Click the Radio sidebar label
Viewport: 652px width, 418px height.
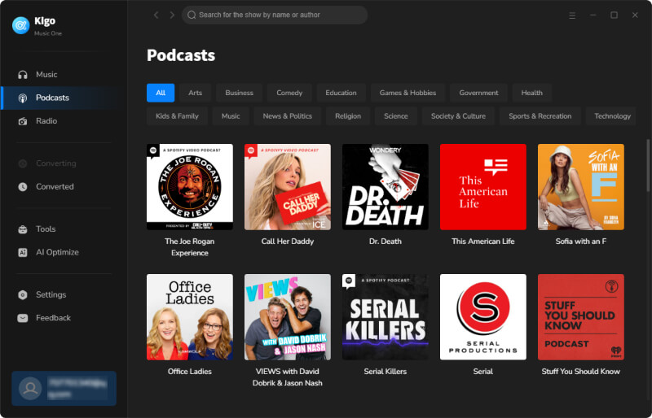(x=46, y=121)
